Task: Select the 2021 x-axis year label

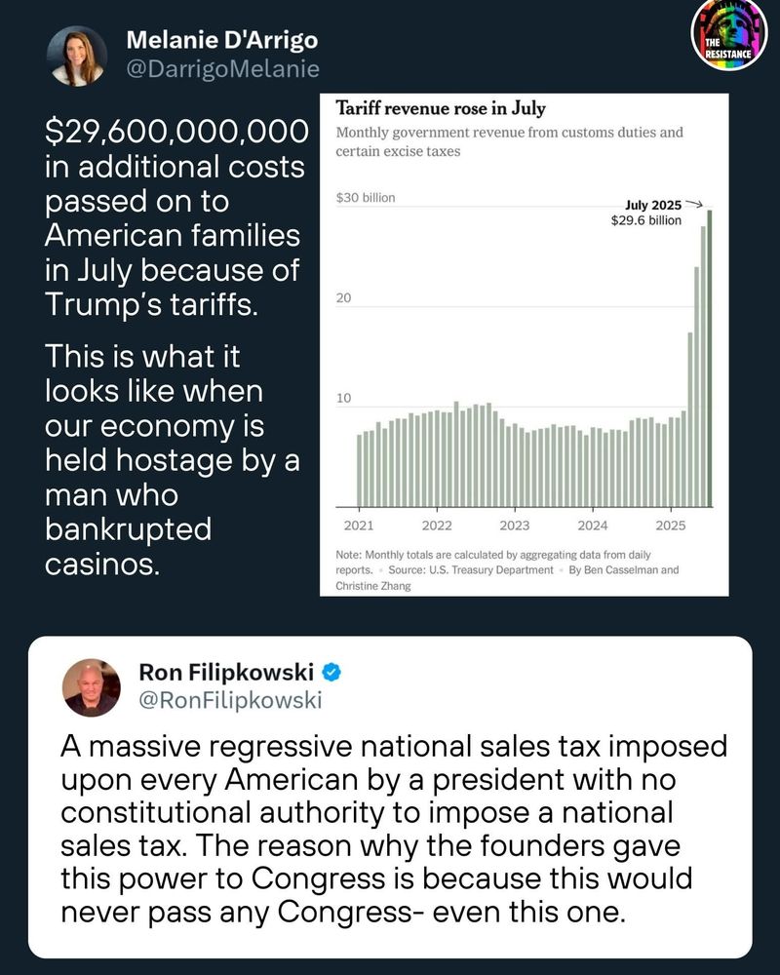Action: [359, 526]
